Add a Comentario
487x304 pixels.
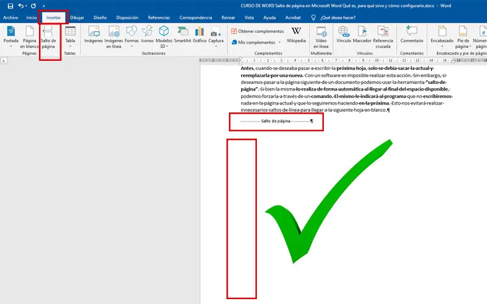coord(412,35)
